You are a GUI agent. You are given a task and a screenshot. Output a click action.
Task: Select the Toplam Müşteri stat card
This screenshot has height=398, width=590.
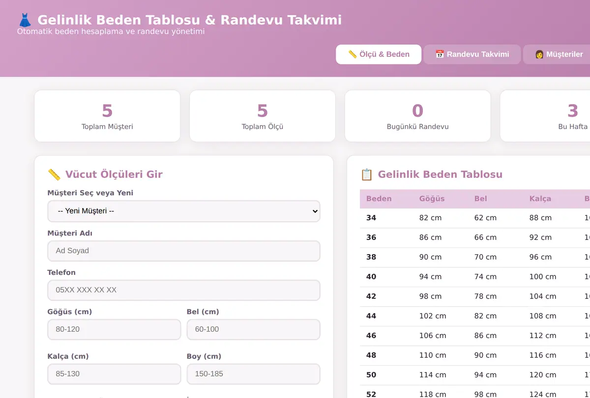[107, 116]
